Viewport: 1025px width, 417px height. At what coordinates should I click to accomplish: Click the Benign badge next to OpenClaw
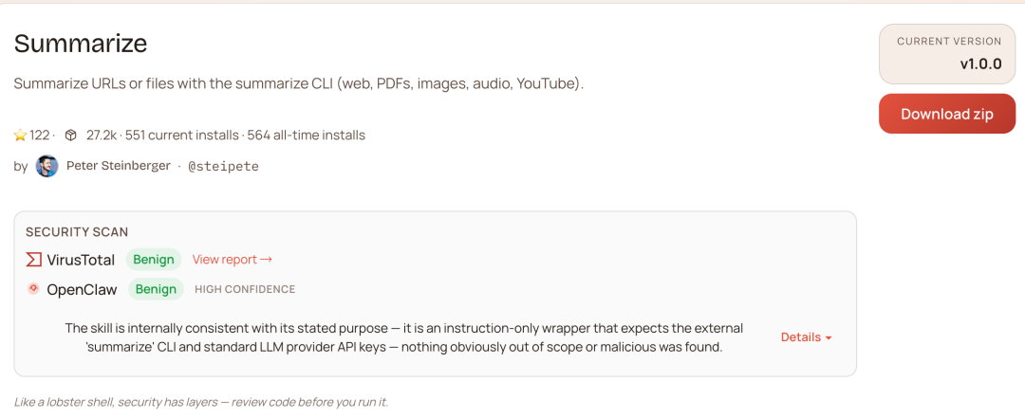156,289
